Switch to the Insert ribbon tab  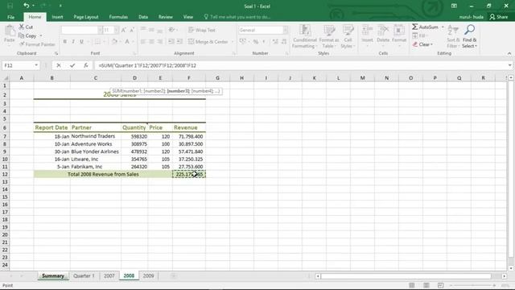point(57,17)
